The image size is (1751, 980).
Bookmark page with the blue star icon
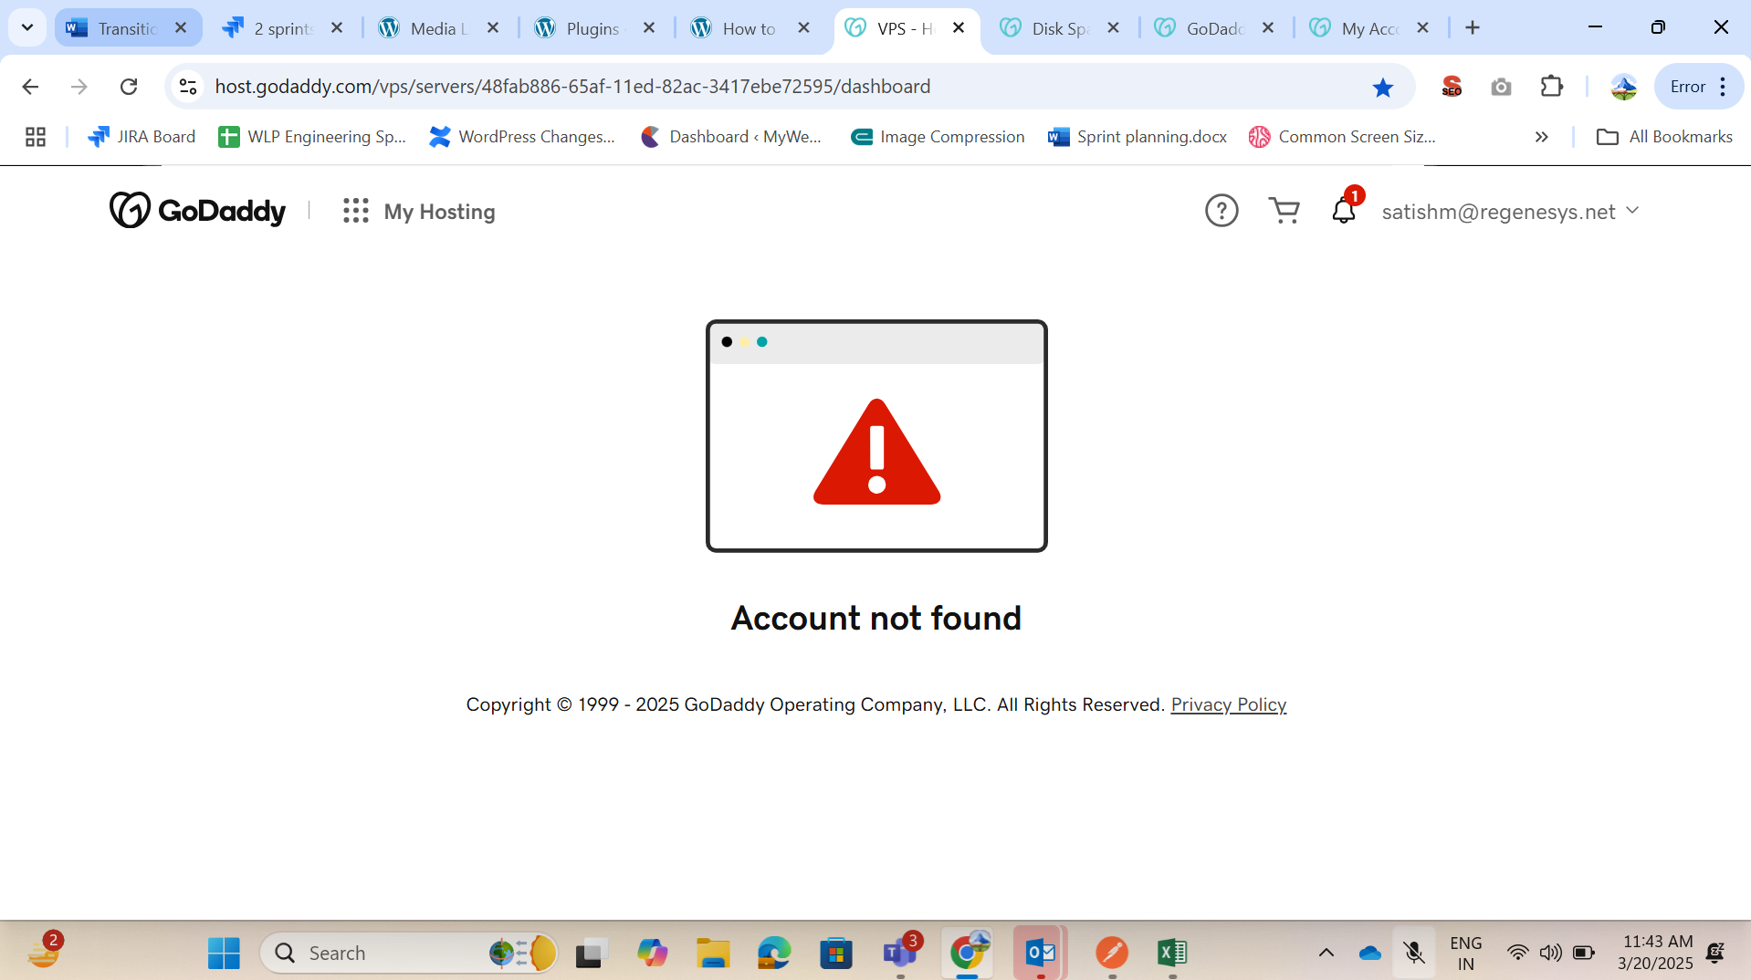1382,87
